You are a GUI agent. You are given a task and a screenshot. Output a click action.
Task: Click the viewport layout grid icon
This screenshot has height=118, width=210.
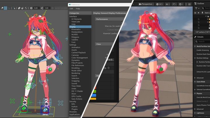click(x=189, y=4)
